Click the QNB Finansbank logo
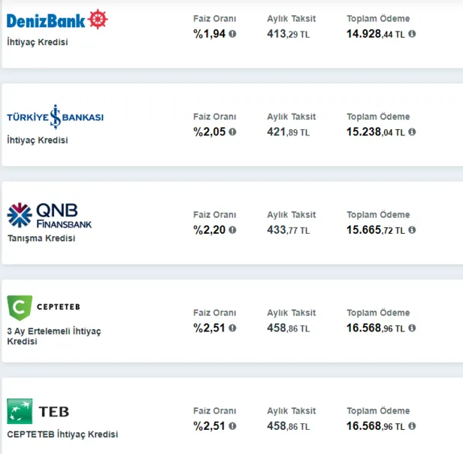This screenshot has height=454, width=463. (50, 215)
